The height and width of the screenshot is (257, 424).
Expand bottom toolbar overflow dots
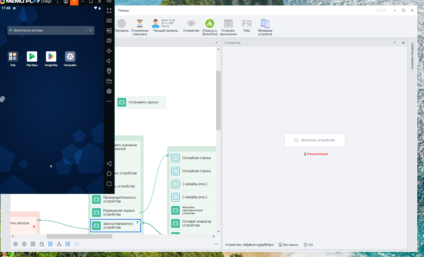coord(216,244)
